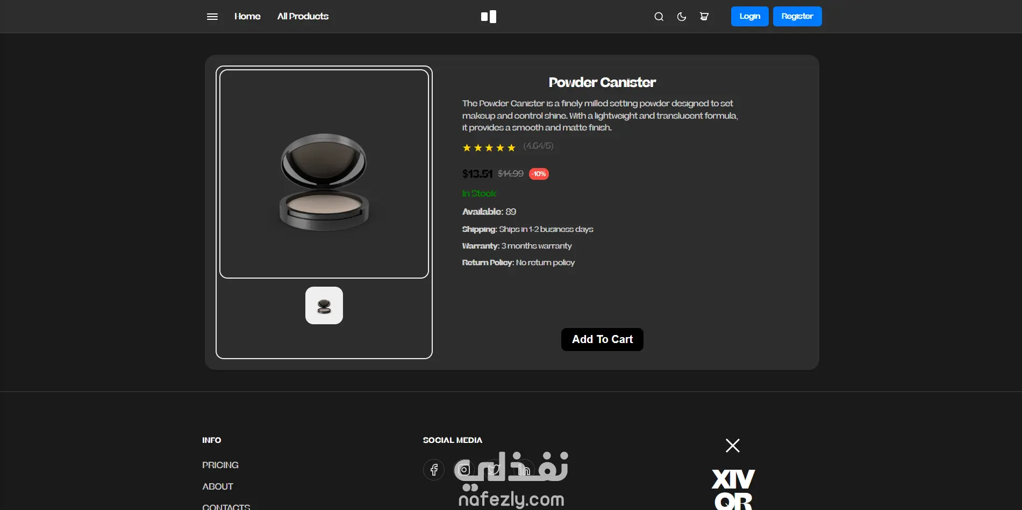The width and height of the screenshot is (1022, 510).
Task: Open the LinkedIn social icon
Action: [x=524, y=470]
